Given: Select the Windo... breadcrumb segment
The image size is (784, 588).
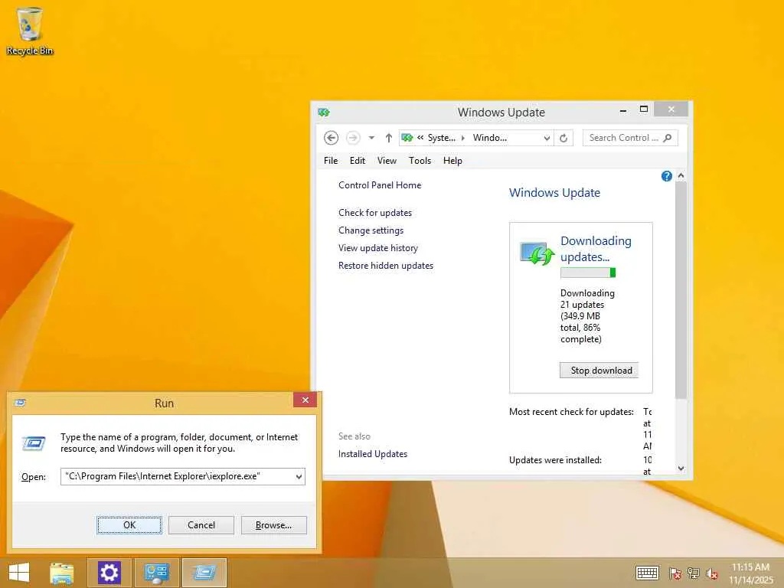Looking at the screenshot, I should (490, 138).
